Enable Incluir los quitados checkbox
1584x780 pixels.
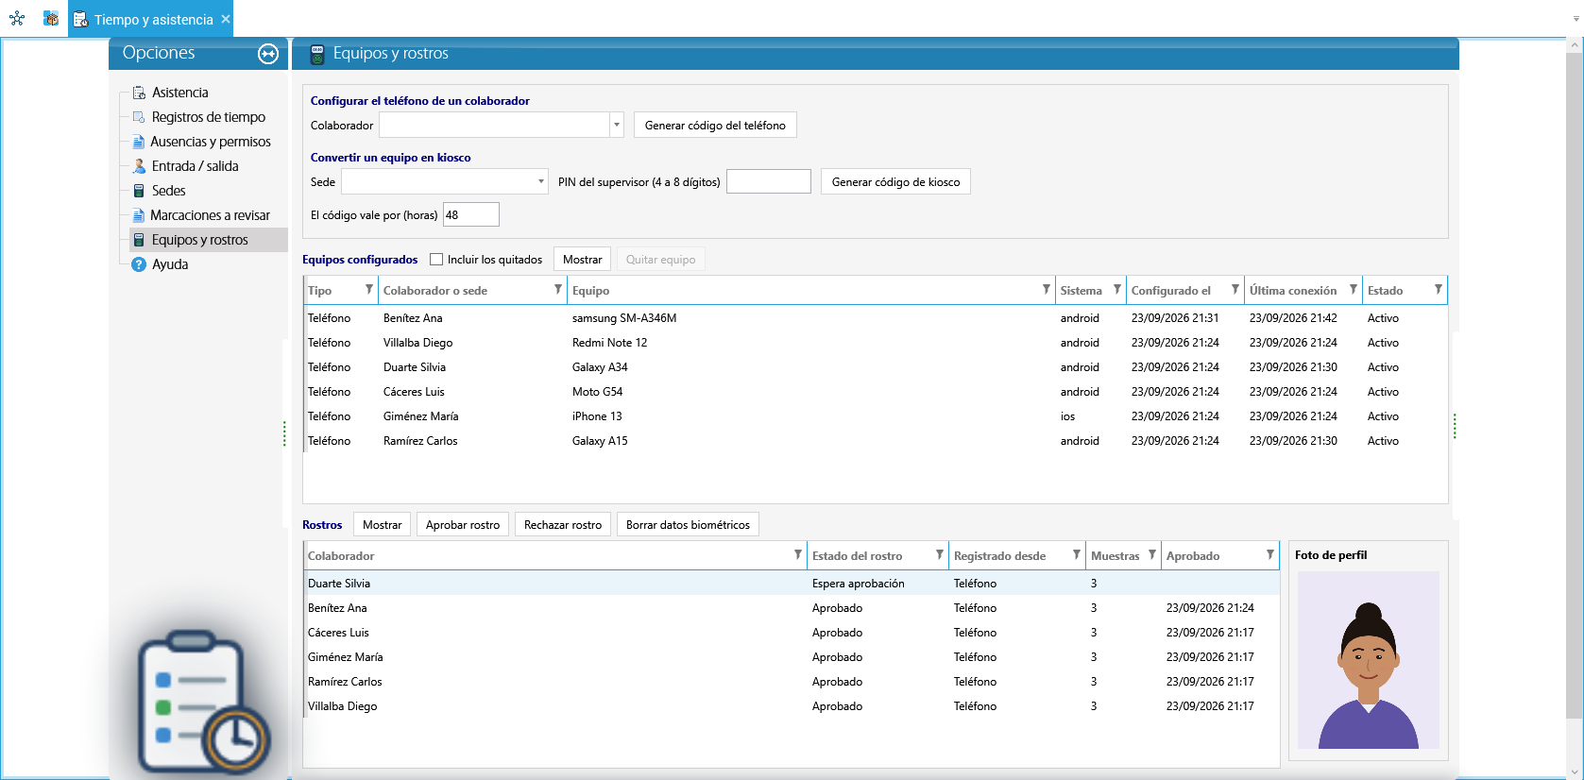click(436, 260)
